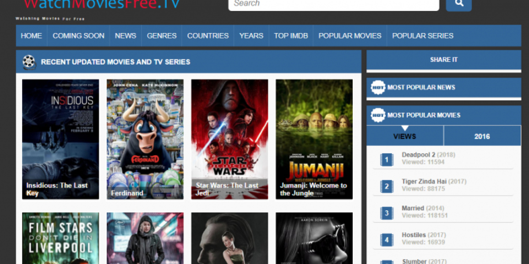
Task: Select the VIEWS tab
Action: [x=405, y=136]
